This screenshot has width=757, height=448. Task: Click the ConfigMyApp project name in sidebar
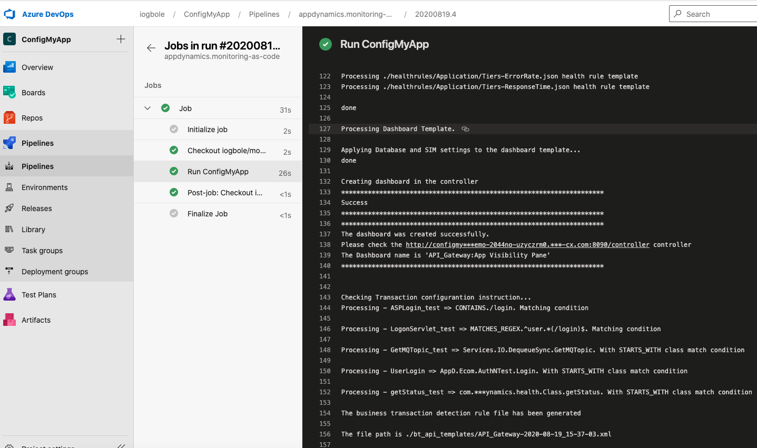click(x=46, y=39)
